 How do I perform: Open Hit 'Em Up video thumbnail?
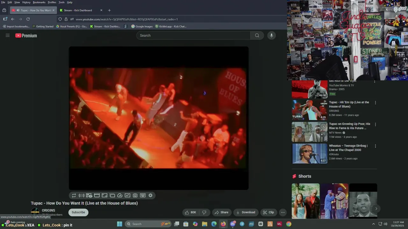310,110
